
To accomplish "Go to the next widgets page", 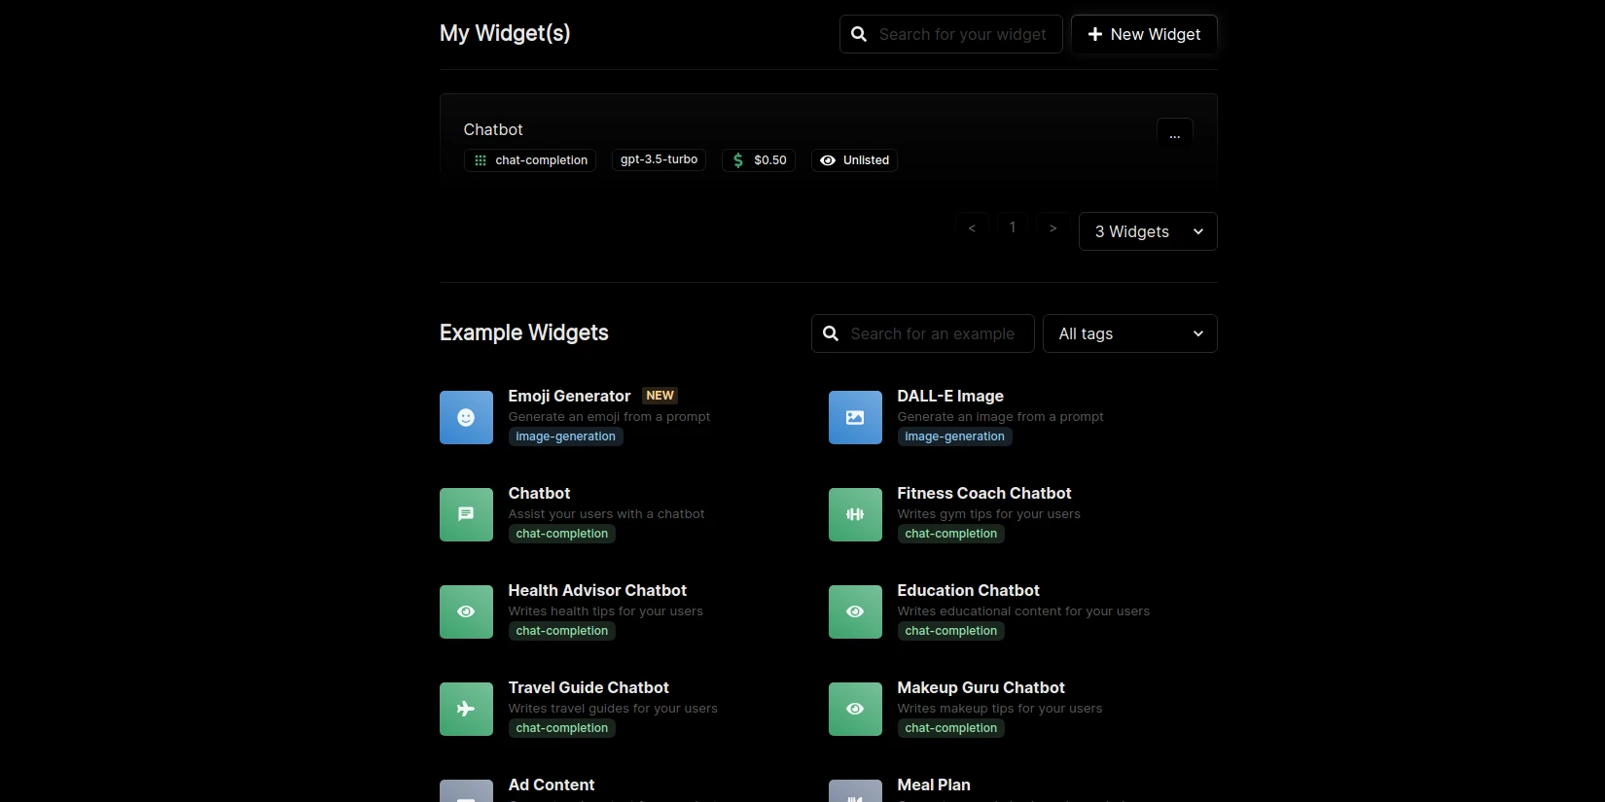I will tap(1052, 228).
